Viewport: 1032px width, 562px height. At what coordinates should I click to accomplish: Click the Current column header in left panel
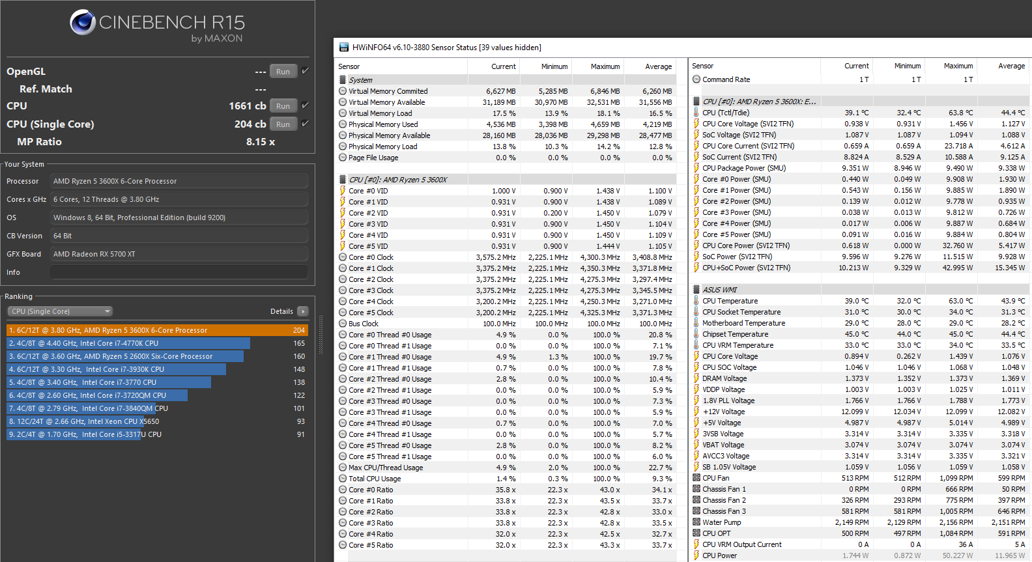[493, 66]
